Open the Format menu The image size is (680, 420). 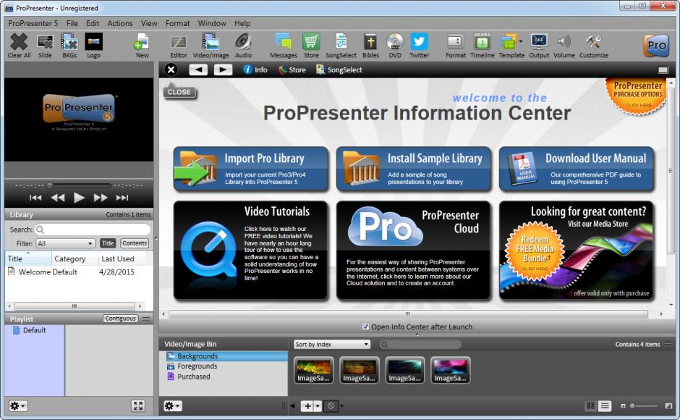177,23
